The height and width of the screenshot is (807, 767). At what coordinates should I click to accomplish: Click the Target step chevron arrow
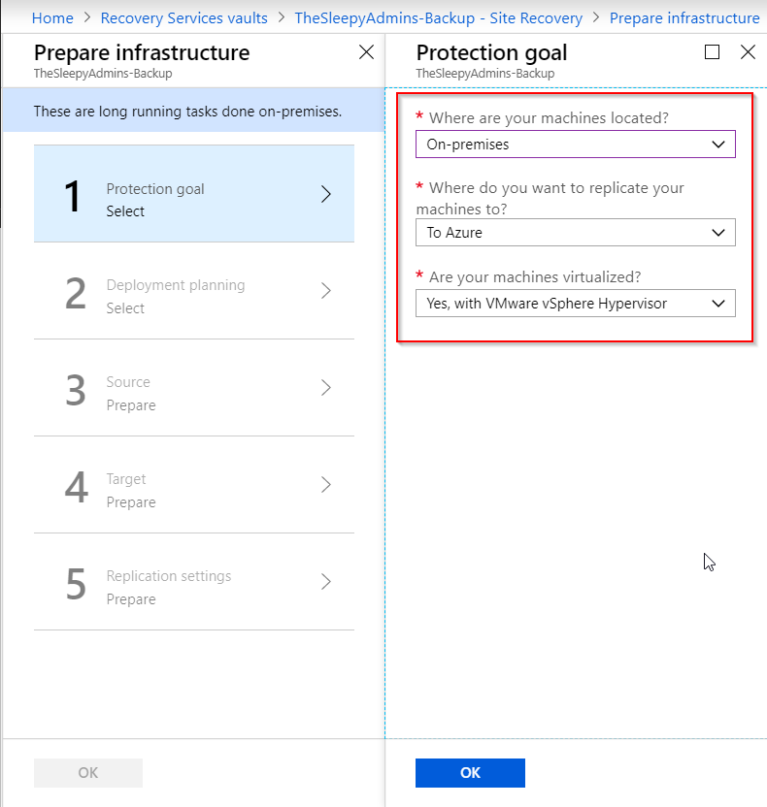[326, 485]
